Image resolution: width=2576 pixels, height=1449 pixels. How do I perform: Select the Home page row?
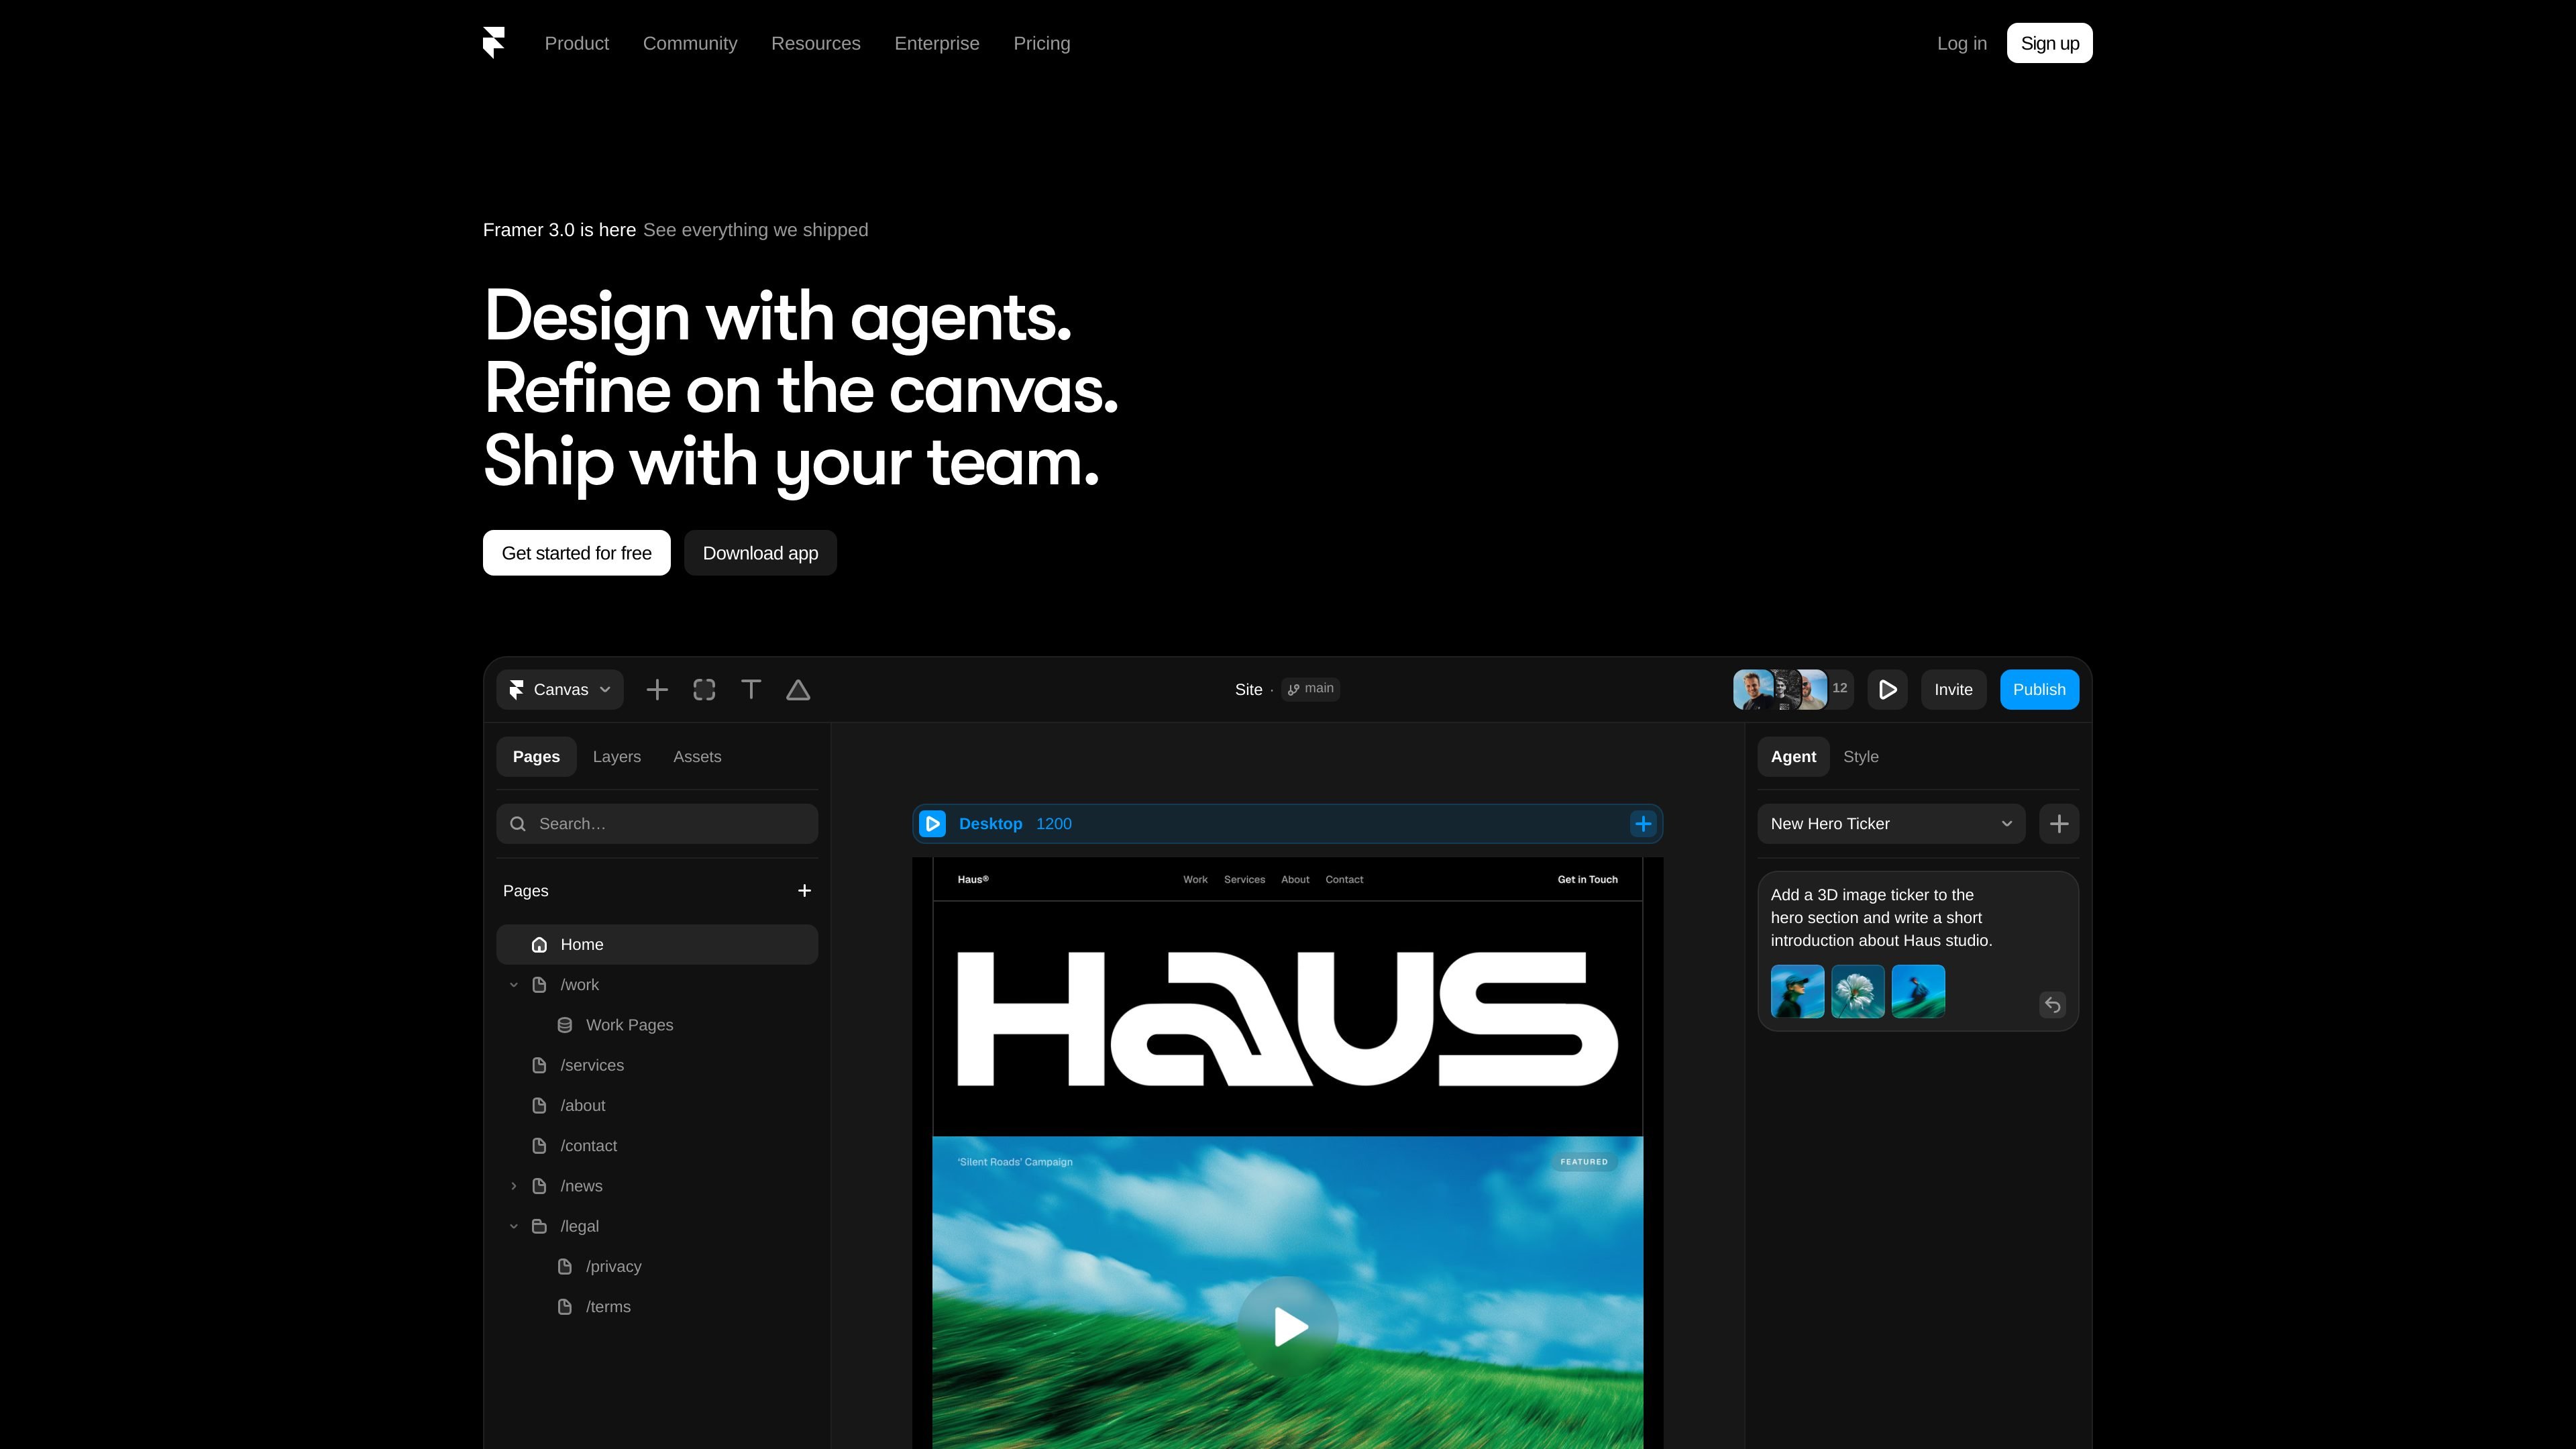click(x=657, y=945)
